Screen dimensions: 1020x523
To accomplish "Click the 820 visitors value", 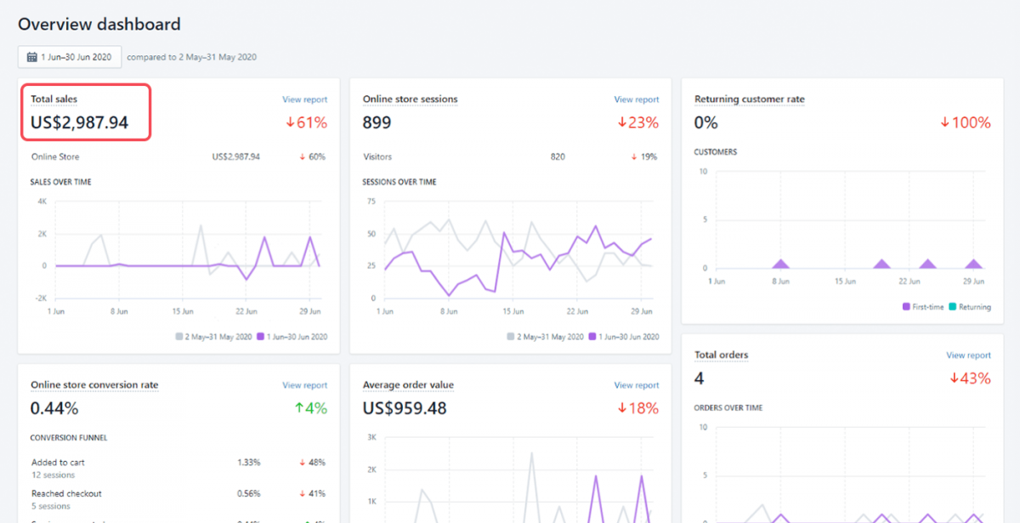I will pyautogui.click(x=558, y=156).
